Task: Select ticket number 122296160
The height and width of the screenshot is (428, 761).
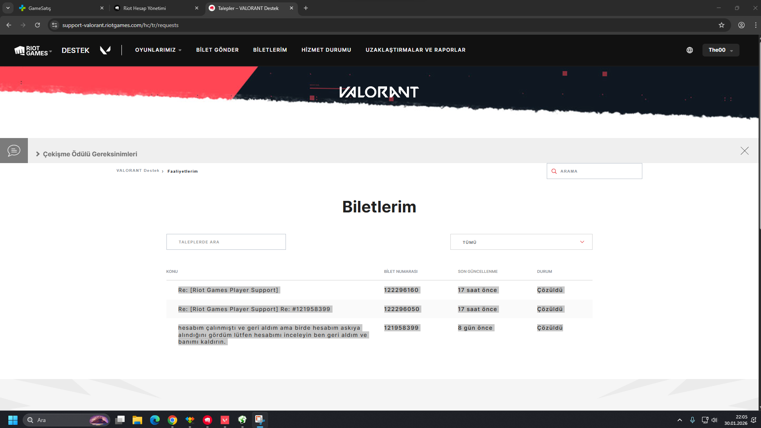Action: coord(401,290)
